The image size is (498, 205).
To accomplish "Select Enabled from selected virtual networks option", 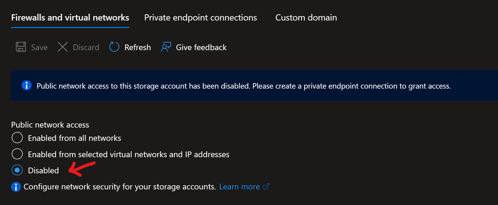I will [x=17, y=154].
